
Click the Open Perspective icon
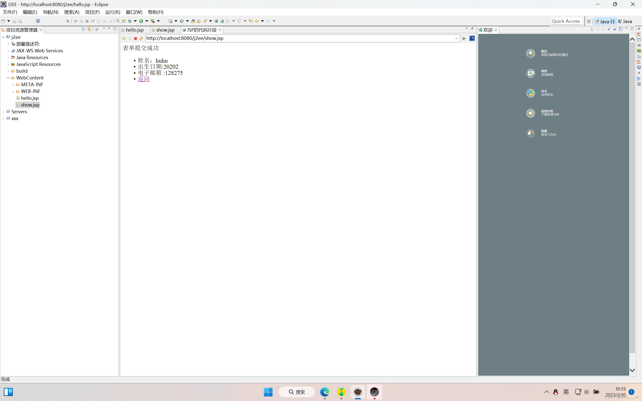pyautogui.click(x=589, y=22)
